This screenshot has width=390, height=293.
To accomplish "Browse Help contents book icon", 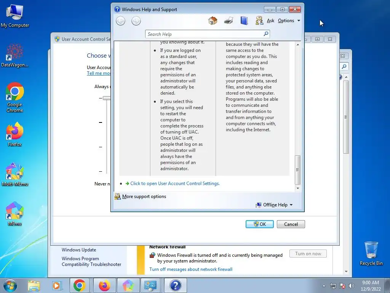I will 244,21.
